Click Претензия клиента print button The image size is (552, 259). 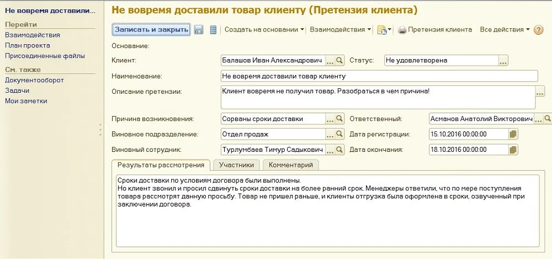[435, 30]
